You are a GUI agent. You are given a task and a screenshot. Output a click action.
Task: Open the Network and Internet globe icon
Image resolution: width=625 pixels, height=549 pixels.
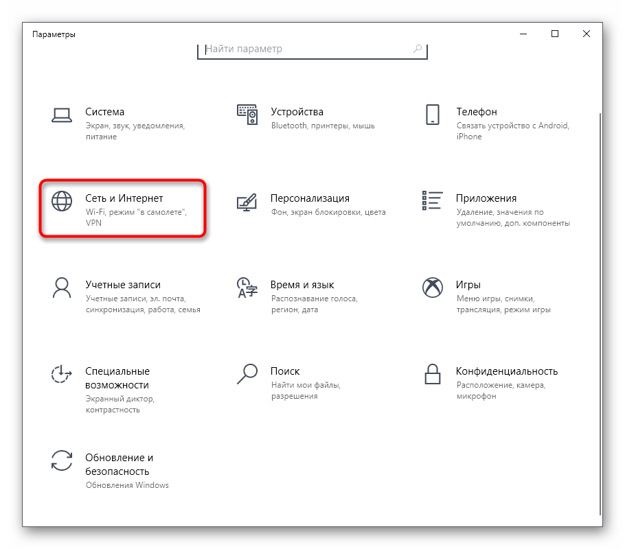62,200
